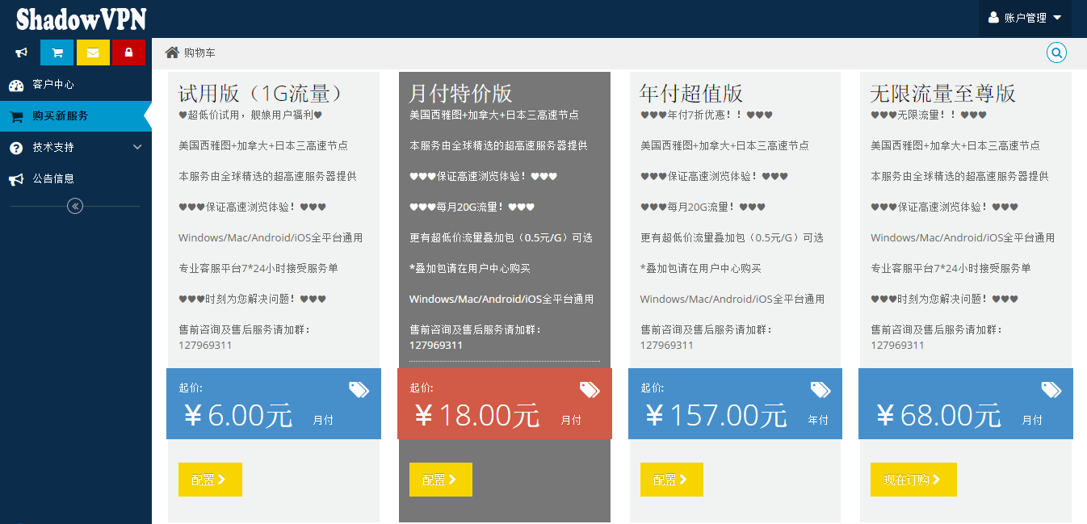Click the user icon next to 账户管理
The image size is (1087, 524).
click(993, 17)
